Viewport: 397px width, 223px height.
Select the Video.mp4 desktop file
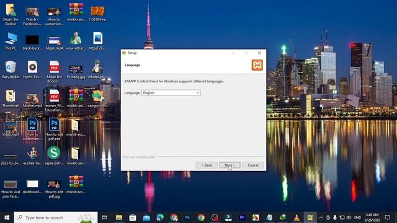tap(11, 129)
